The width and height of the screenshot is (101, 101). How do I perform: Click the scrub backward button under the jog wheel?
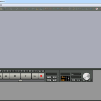click(x=84, y=80)
